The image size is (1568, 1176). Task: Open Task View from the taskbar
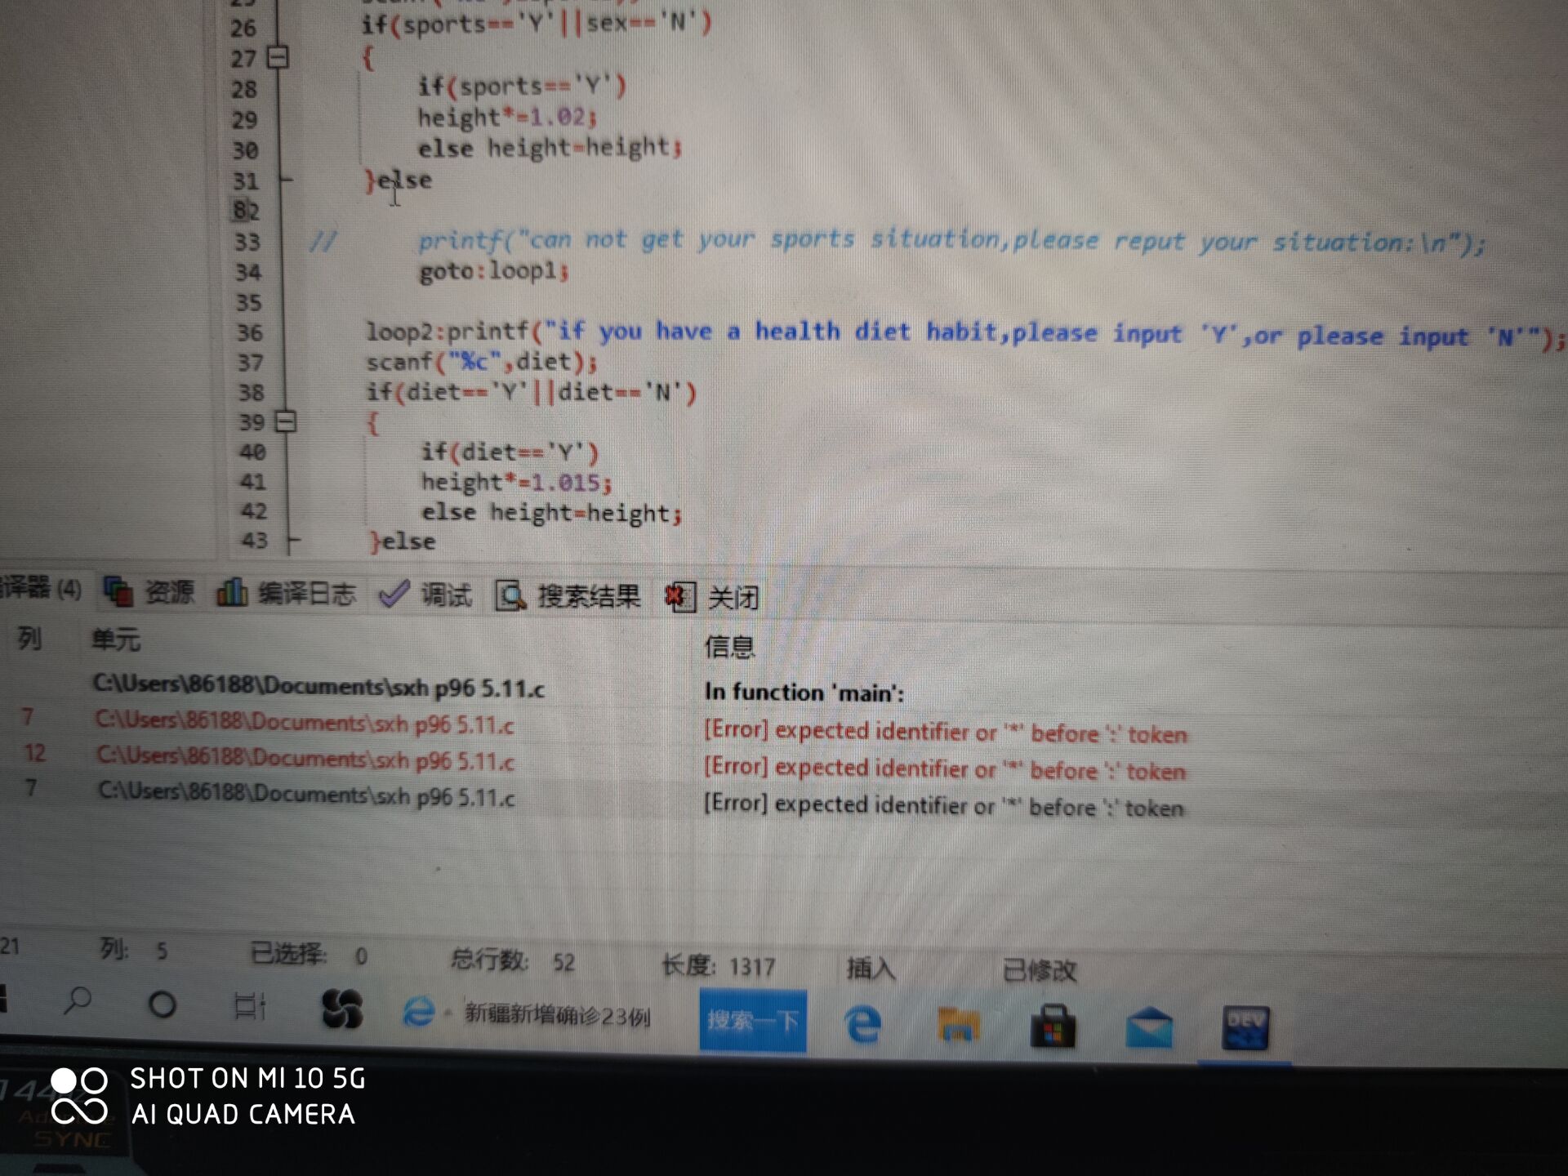[249, 1006]
